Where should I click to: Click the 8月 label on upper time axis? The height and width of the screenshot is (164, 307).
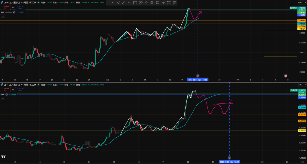coord(108,80)
